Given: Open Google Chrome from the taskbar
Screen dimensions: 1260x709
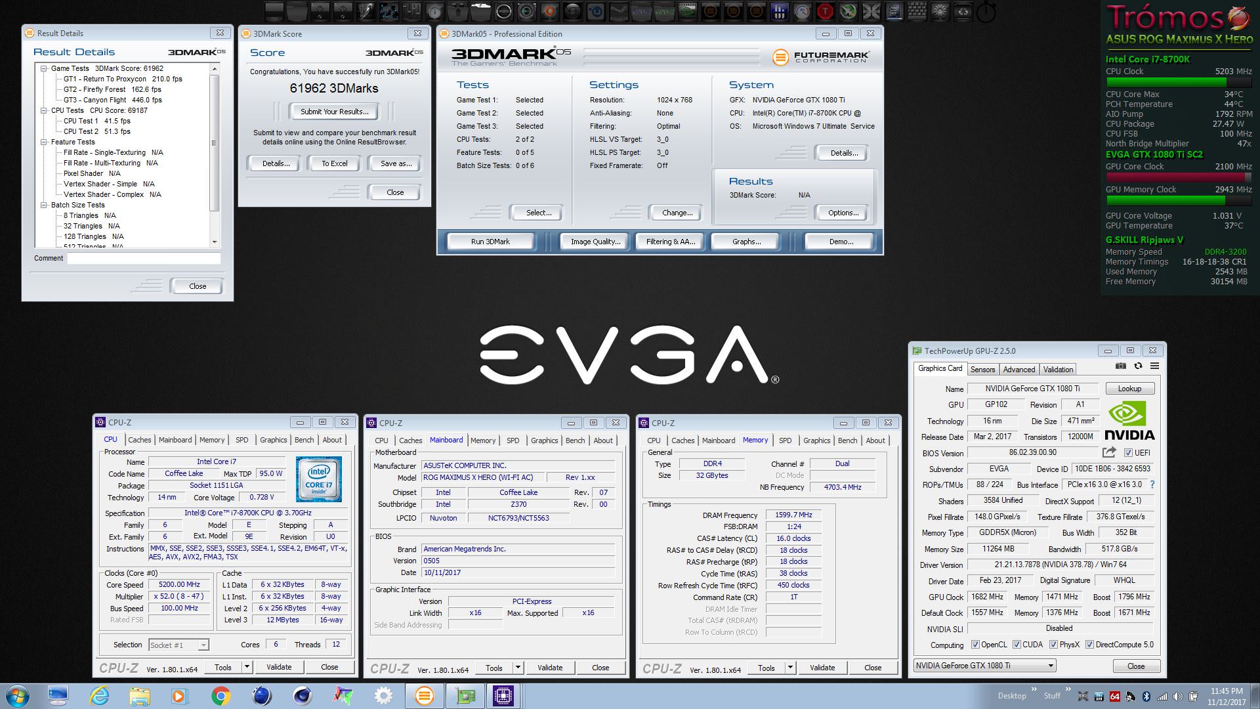Looking at the screenshot, I should [x=220, y=696].
